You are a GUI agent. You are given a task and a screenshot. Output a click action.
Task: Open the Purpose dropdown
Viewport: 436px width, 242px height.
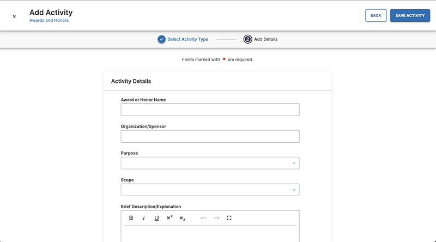(210, 163)
